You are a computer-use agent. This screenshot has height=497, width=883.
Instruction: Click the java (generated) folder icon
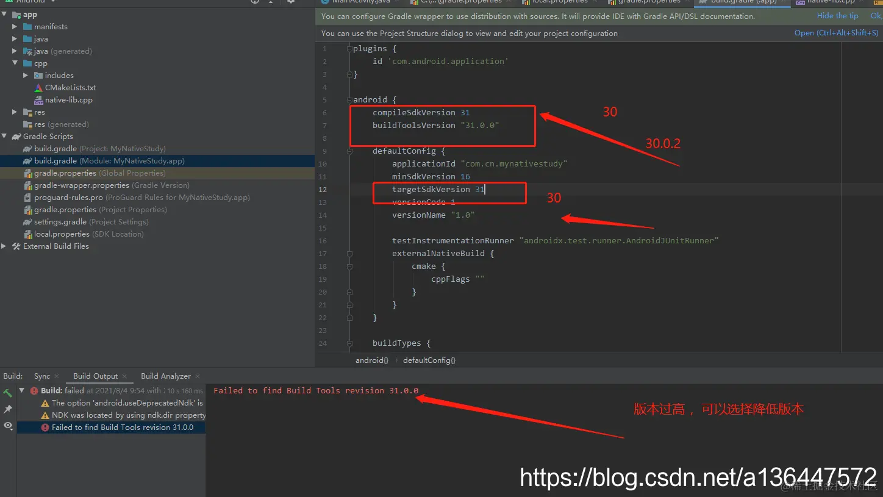(x=27, y=51)
